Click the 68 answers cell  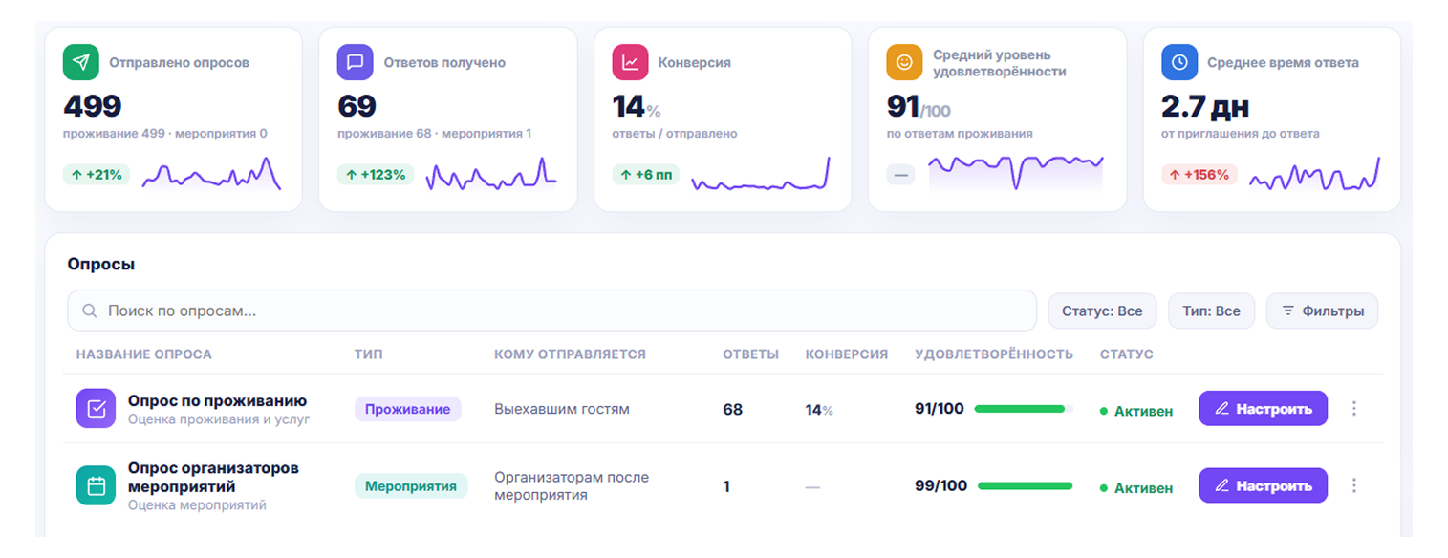(x=733, y=410)
